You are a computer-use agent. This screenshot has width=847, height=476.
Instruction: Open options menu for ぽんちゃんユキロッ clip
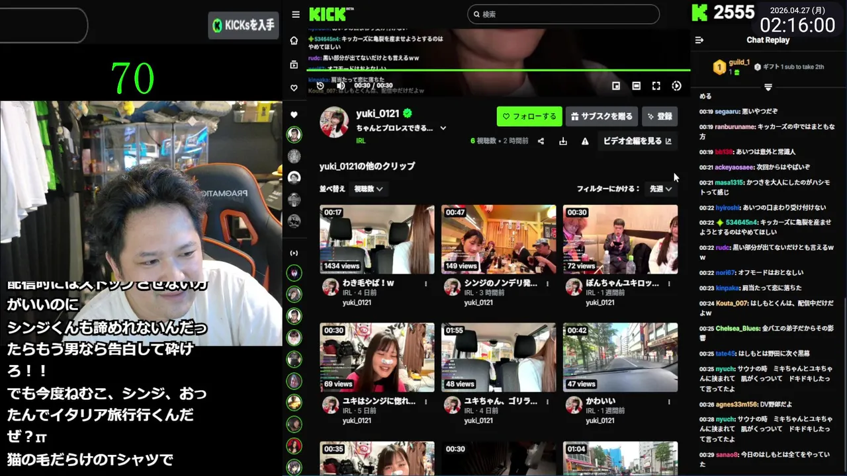[669, 284]
